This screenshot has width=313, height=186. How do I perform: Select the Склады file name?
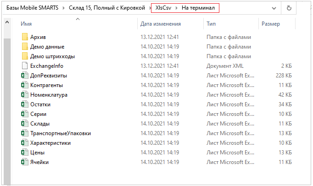pos(40,124)
